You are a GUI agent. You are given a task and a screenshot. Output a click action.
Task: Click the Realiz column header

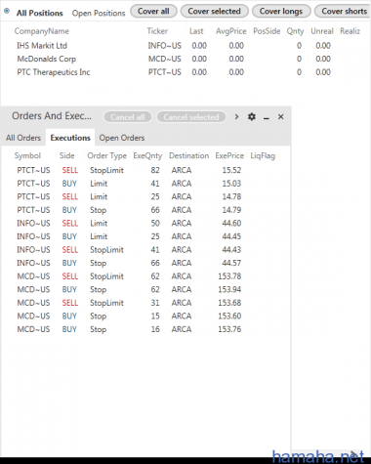(x=350, y=31)
